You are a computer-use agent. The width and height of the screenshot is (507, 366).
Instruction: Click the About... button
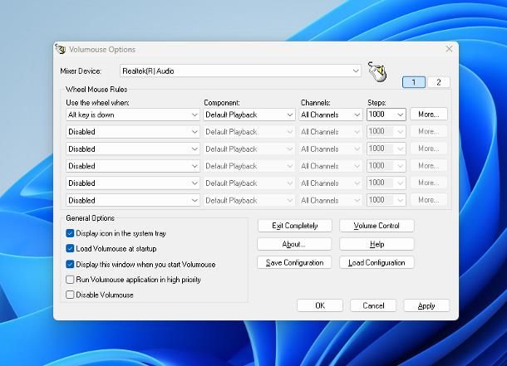click(x=294, y=244)
